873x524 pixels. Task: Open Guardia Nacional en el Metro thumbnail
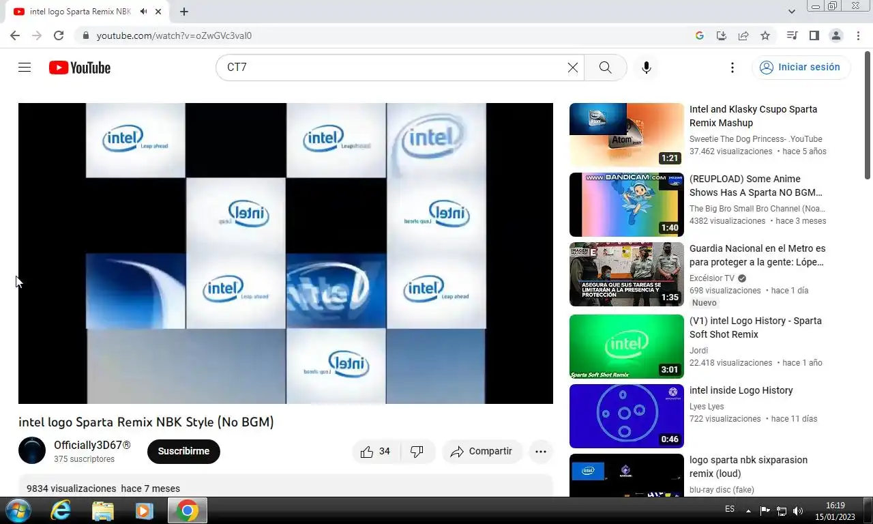(627, 274)
